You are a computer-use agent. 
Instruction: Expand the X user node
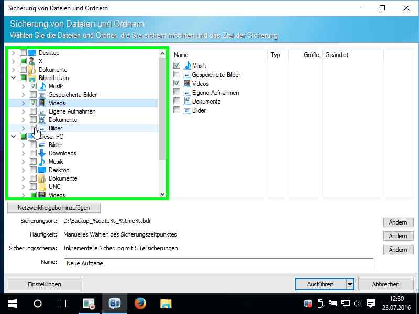(x=14, y=61)
